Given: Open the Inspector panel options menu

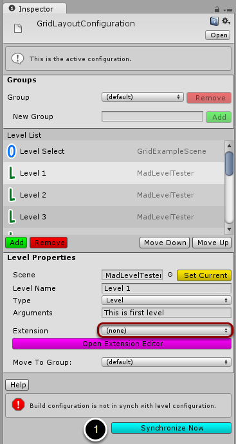Looking at the screenshot, I should 227,10.
